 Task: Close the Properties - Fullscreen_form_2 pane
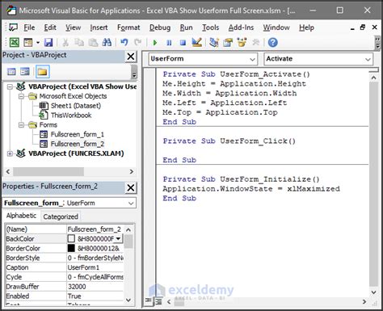(131, 187)
